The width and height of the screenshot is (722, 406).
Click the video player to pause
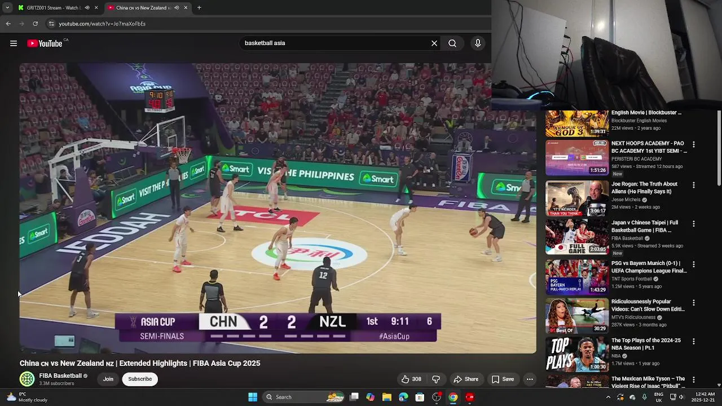(278, 209)
